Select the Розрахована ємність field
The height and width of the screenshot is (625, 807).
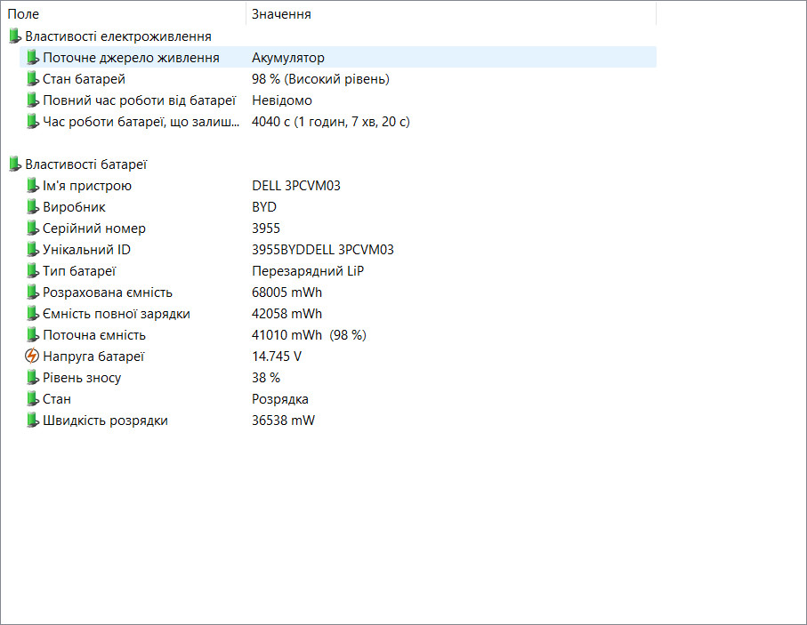coord(107,292)
